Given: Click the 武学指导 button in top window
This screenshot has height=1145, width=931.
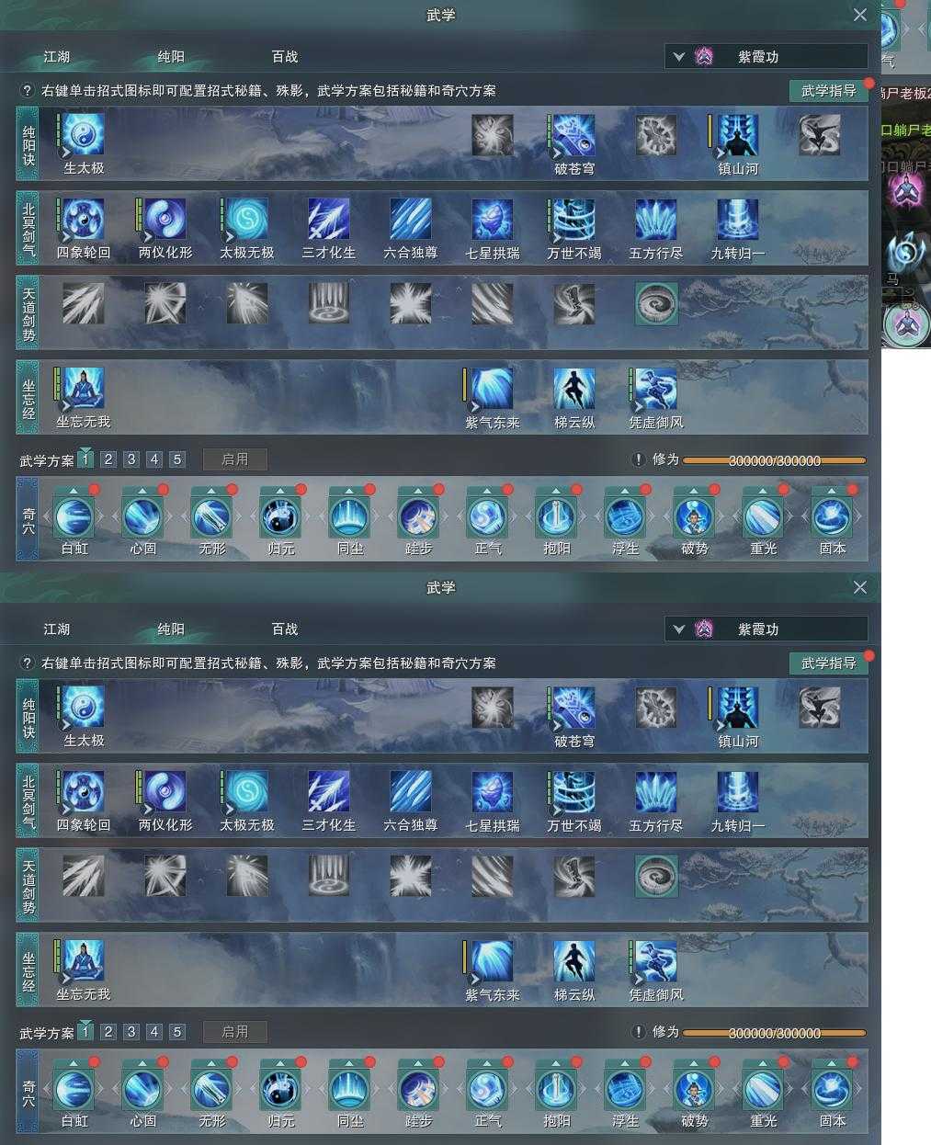Looking at the screenshot, I should click(x=829, y=90).
